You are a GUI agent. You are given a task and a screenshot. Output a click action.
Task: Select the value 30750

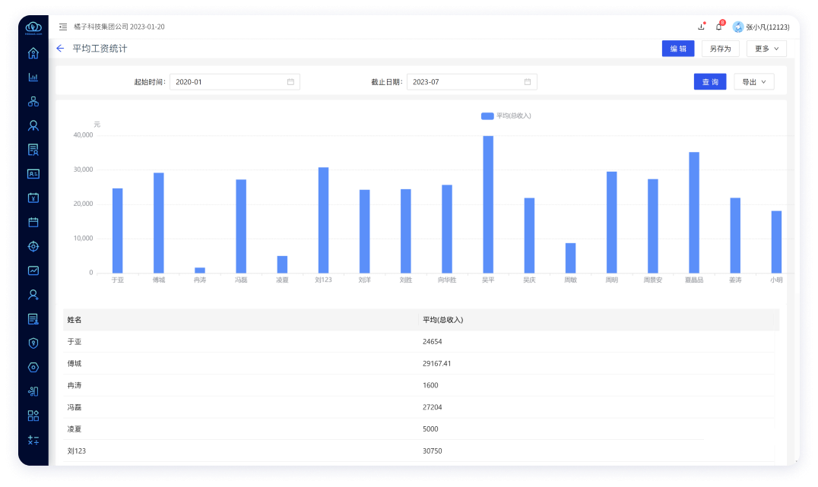pos(432,451)
